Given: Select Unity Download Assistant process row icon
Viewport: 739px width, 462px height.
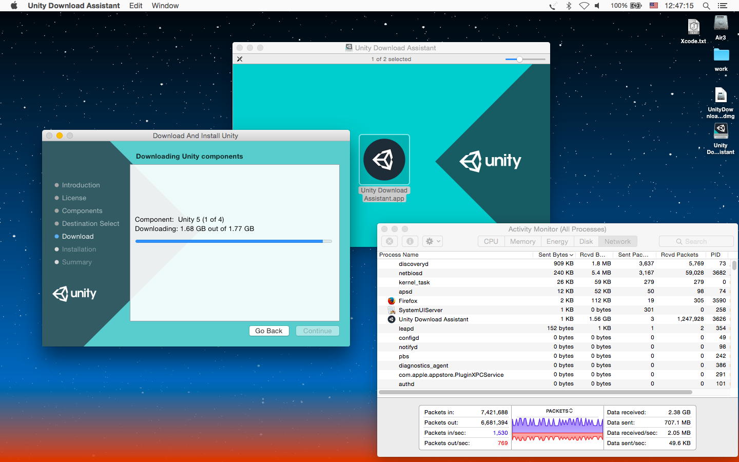Looking at the screenshot, I should coord(392,319).
